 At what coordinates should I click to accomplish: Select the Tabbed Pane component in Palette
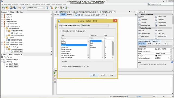[x=160, y=17]
